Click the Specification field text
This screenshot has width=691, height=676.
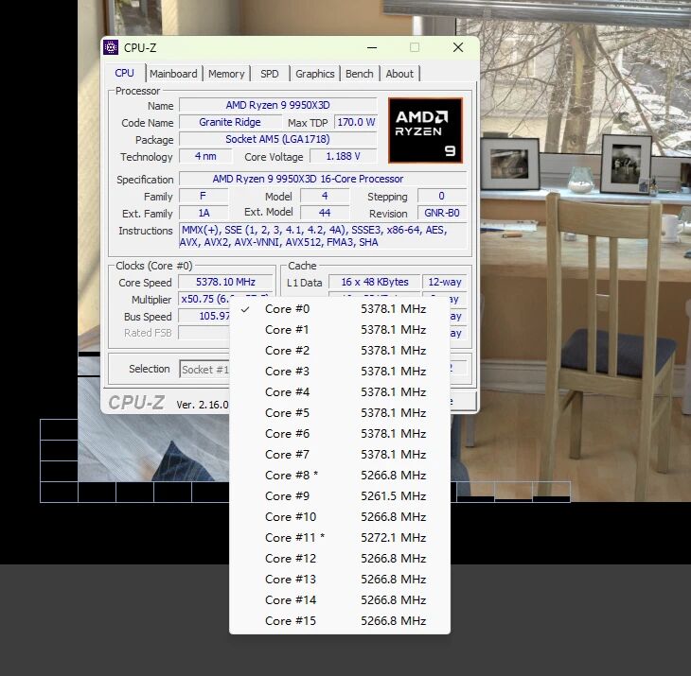click(x=323, y=179)
